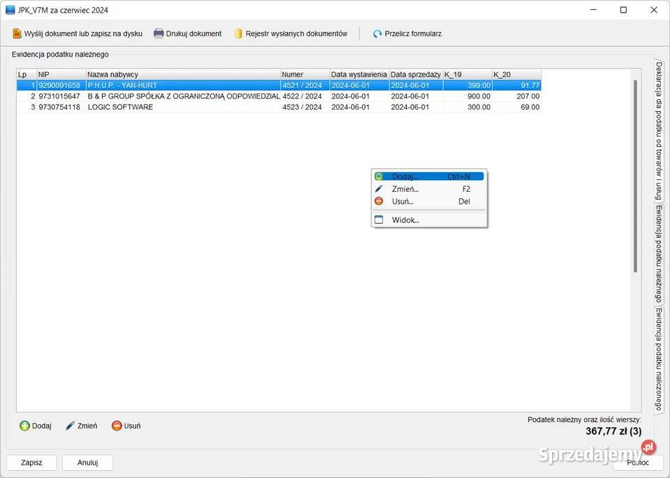Click red Usuń icon below table
The image size is (670, 478).
[117, 426]
